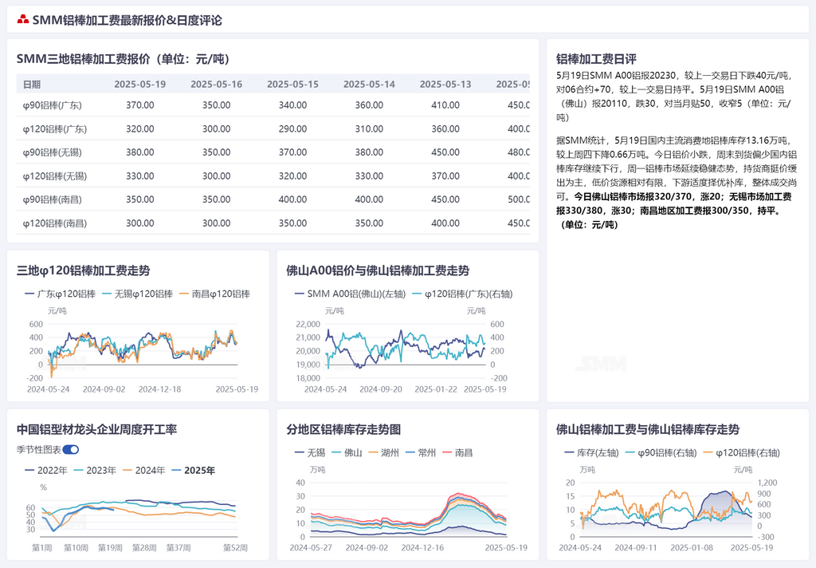
Task: Toggle φ90铝棒(右轴) legend series
Action: (661, 453)
